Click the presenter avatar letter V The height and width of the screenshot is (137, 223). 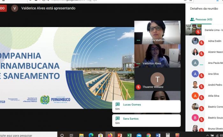(15, 8)
